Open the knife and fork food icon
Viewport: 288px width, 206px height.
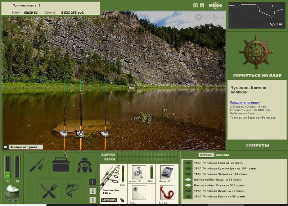(x=49, y=191)
